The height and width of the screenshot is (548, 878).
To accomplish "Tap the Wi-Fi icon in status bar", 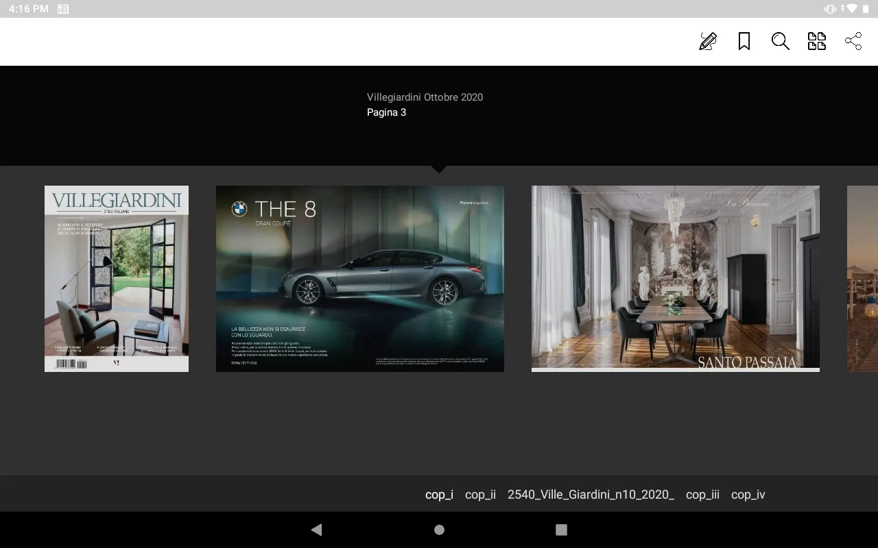I will [851, 9].
